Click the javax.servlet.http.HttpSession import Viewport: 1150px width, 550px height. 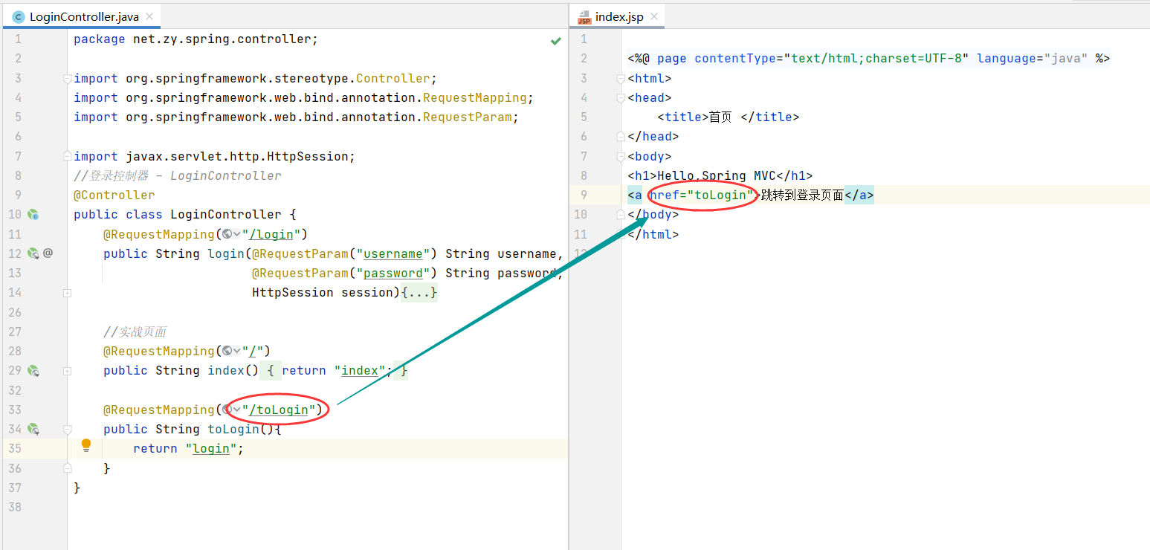tap(237, 156)
